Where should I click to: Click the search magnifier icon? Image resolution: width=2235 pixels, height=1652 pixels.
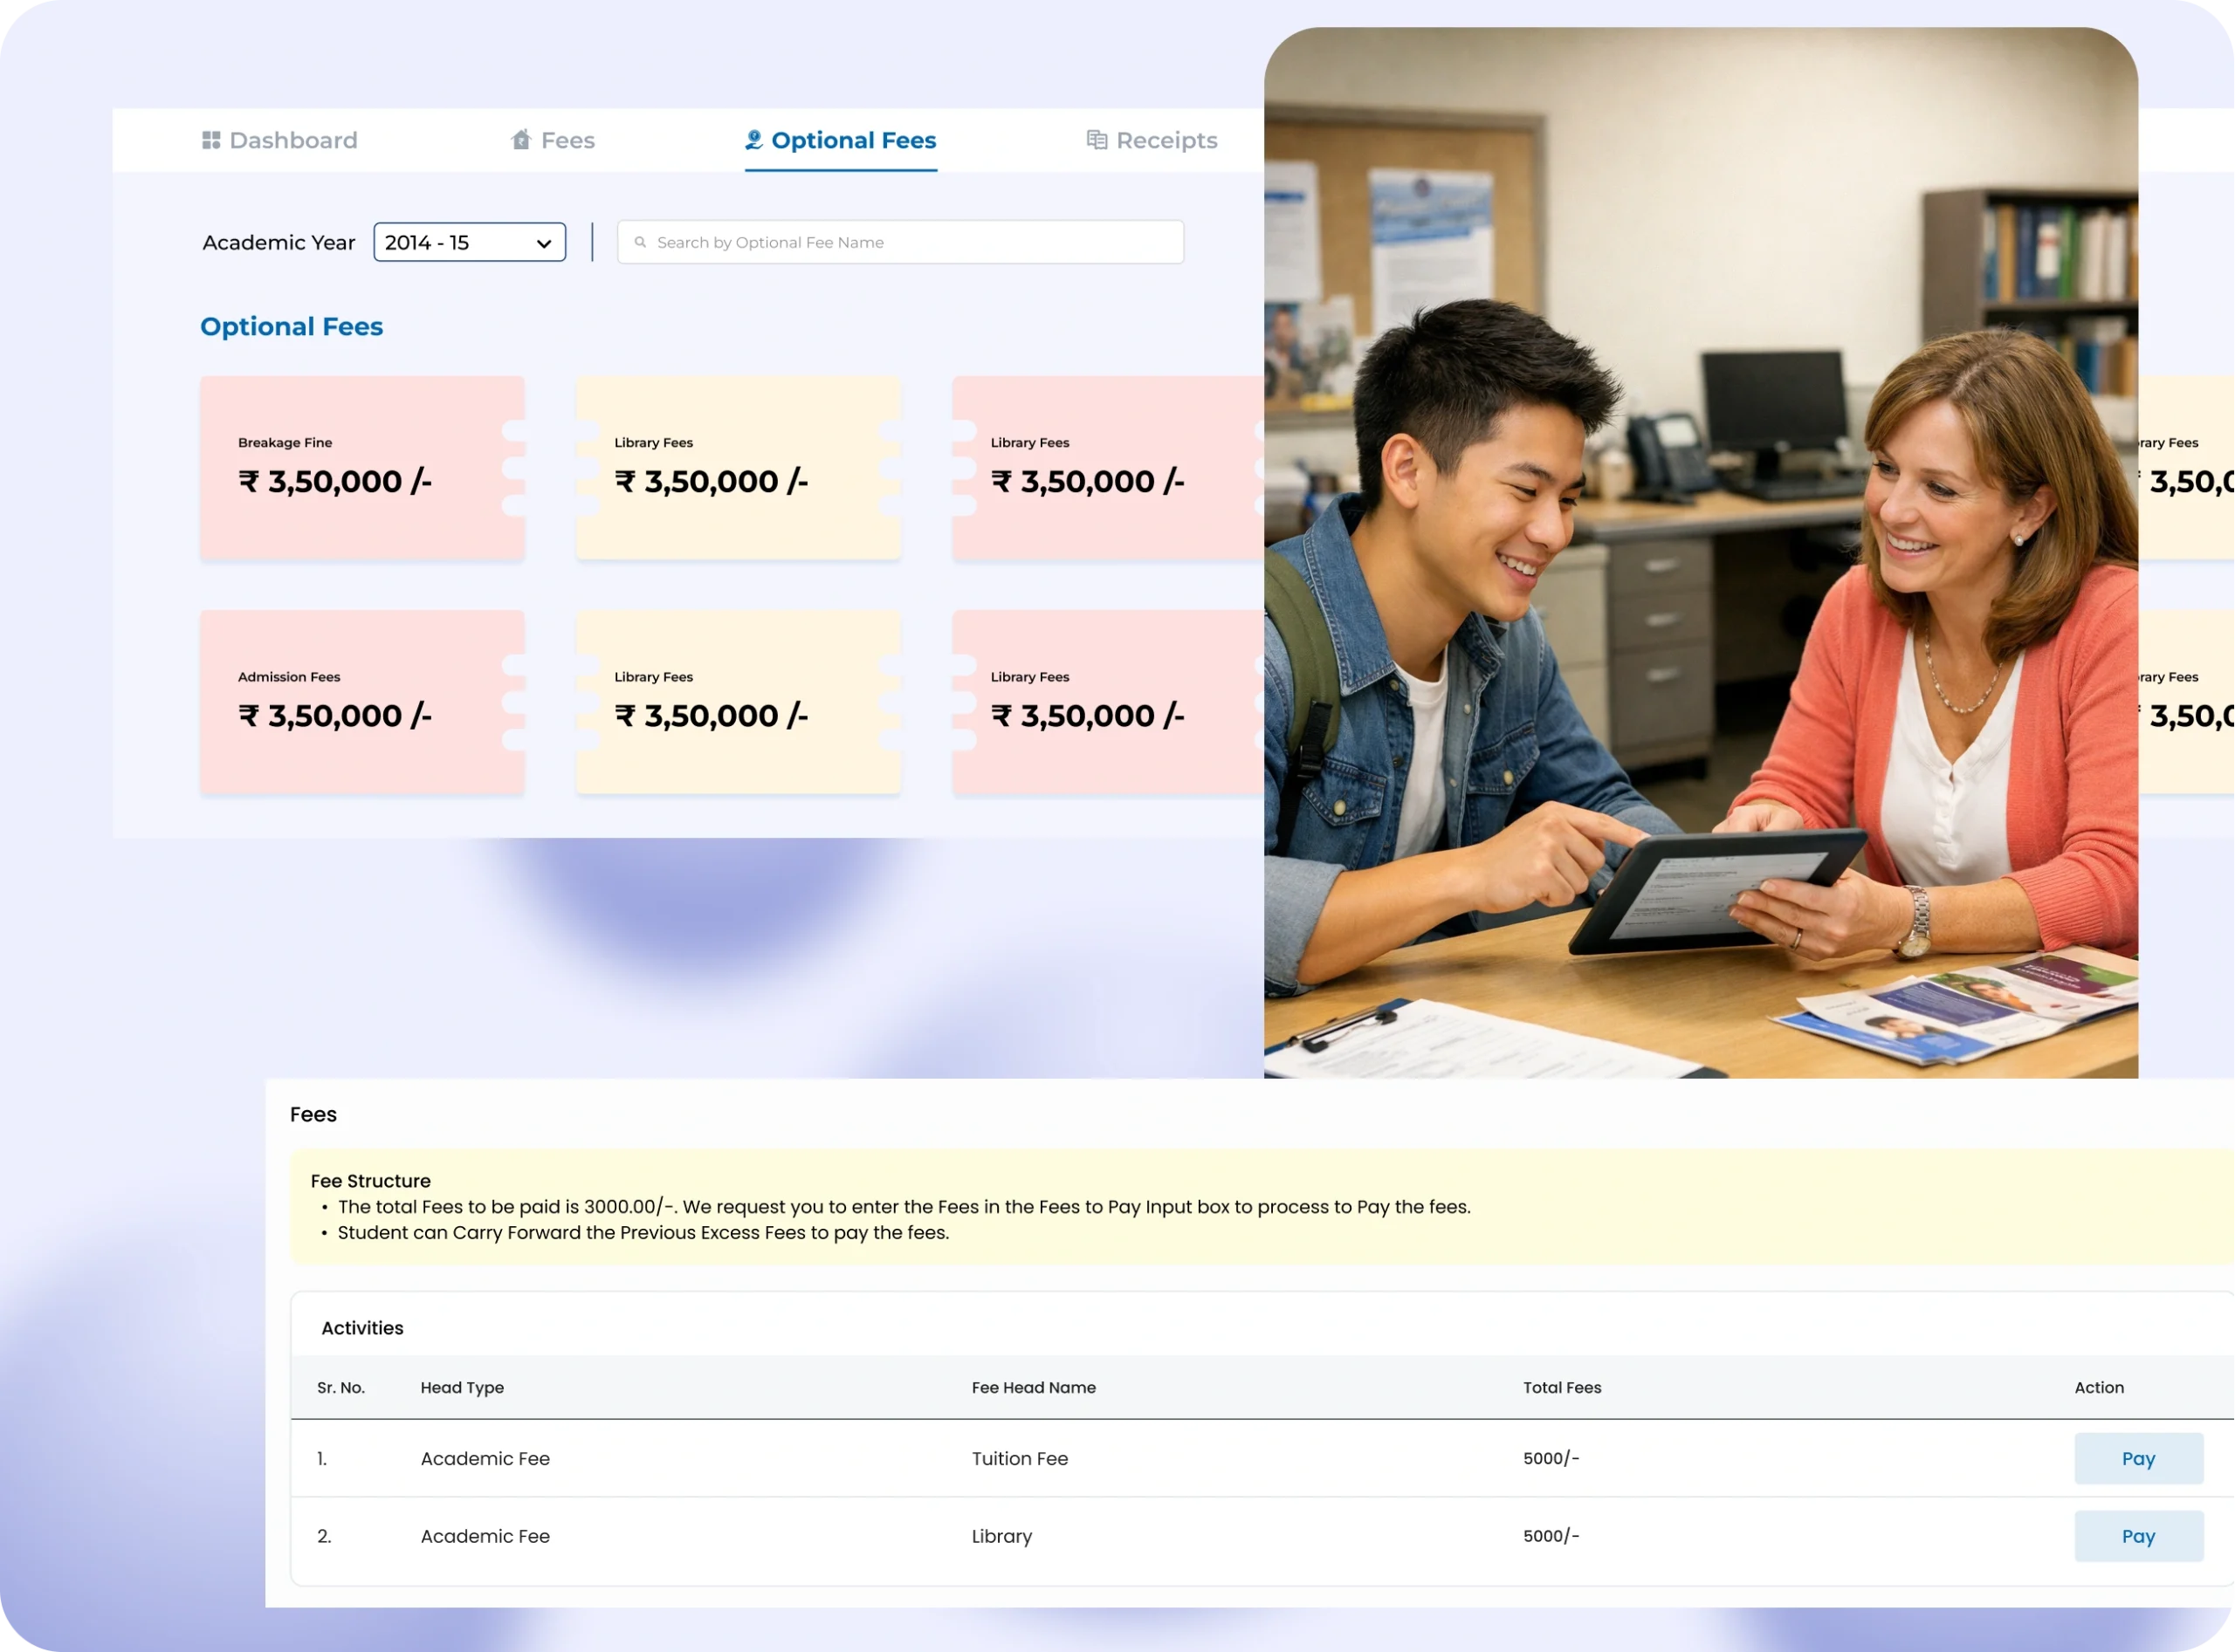[x=640, y=242]
